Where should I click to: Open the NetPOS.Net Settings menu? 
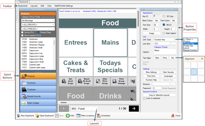(64, 6)
